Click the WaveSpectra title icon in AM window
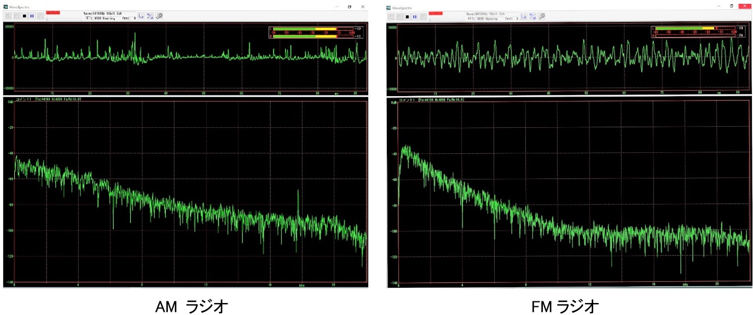 pos(5,7)
